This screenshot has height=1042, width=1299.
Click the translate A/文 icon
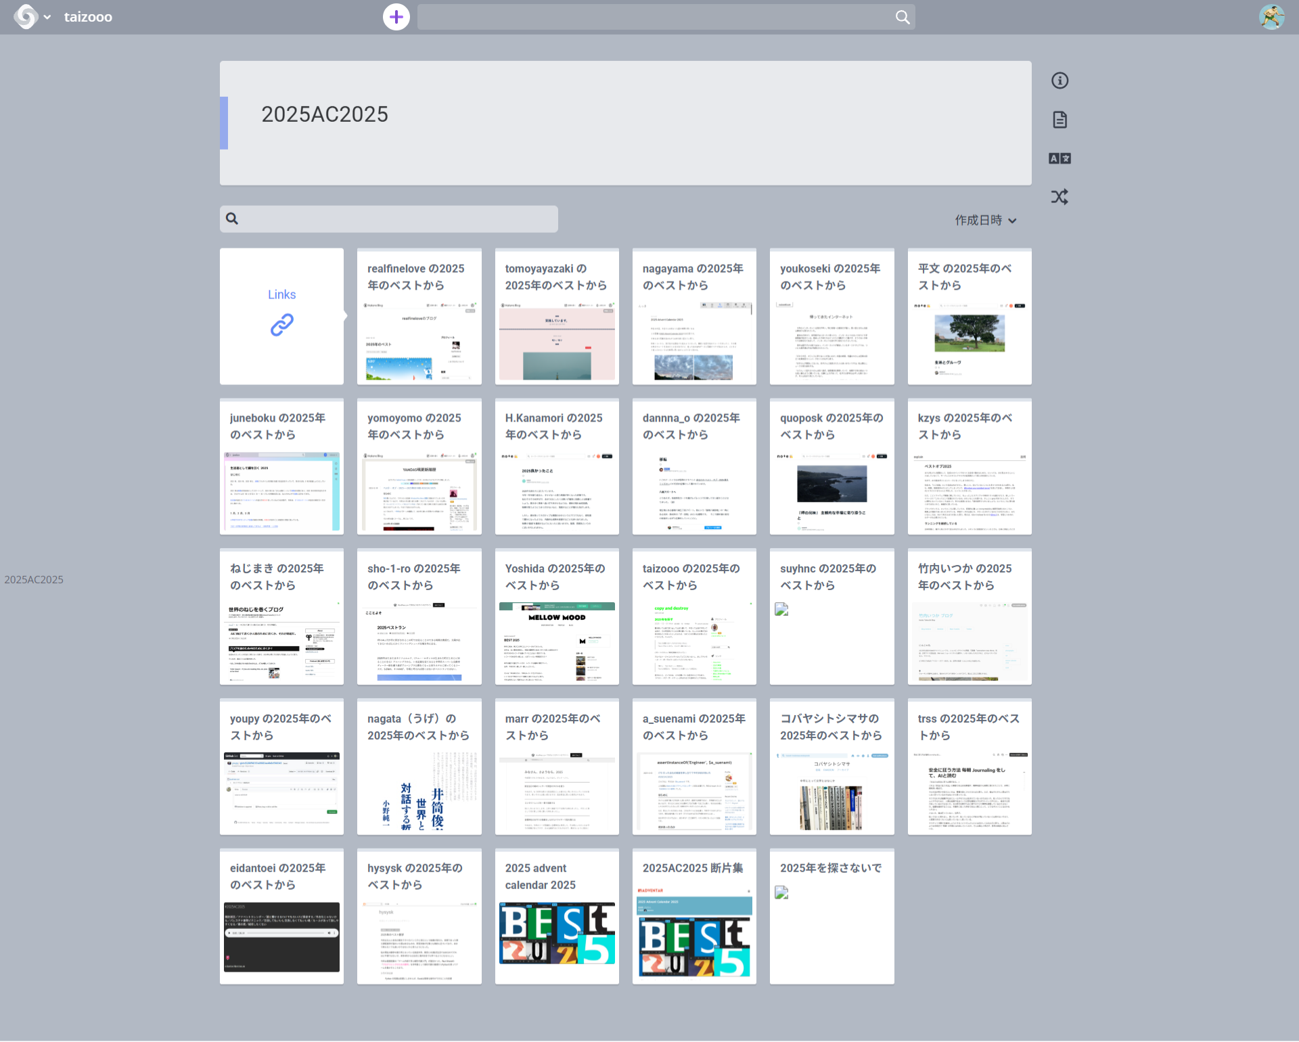[x=1059, y=158]
